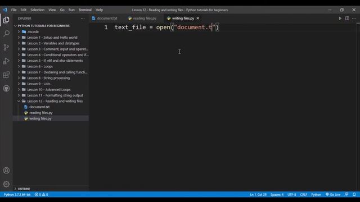Open the Source Control view
Image resolution: width=360 pixels, height=202 pixels.
coord(6,47)
